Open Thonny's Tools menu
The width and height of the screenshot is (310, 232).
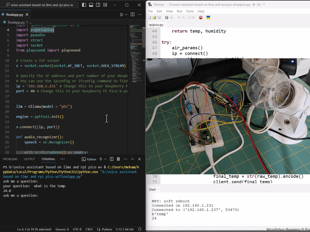pyautogui.click(x=190, y=11)
